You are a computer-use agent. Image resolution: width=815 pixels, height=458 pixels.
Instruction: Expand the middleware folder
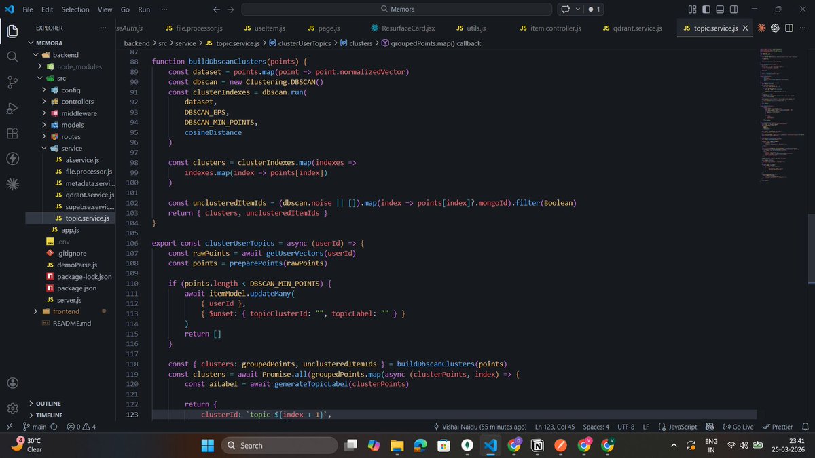pos(44,113)
